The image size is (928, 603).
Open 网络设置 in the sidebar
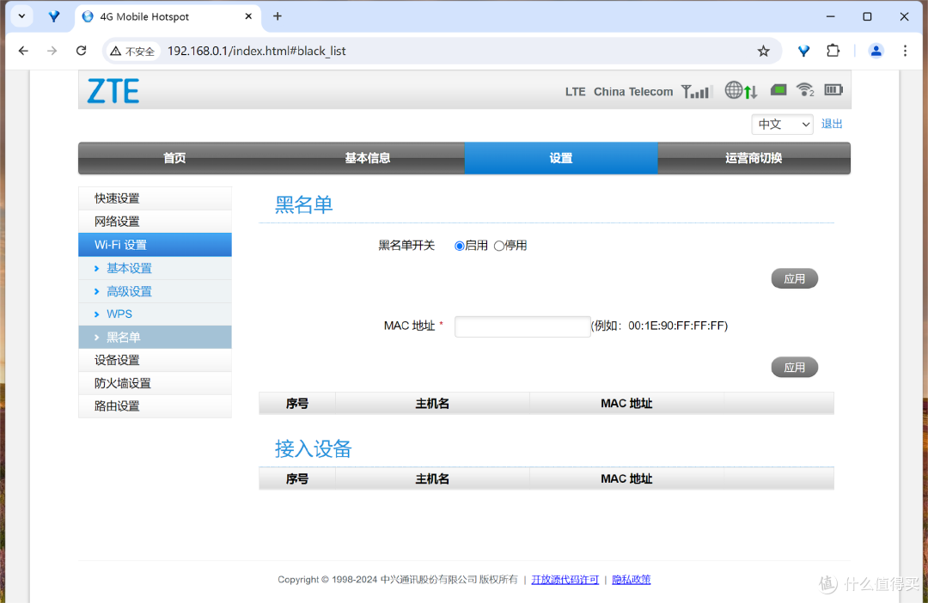(155, 222)
